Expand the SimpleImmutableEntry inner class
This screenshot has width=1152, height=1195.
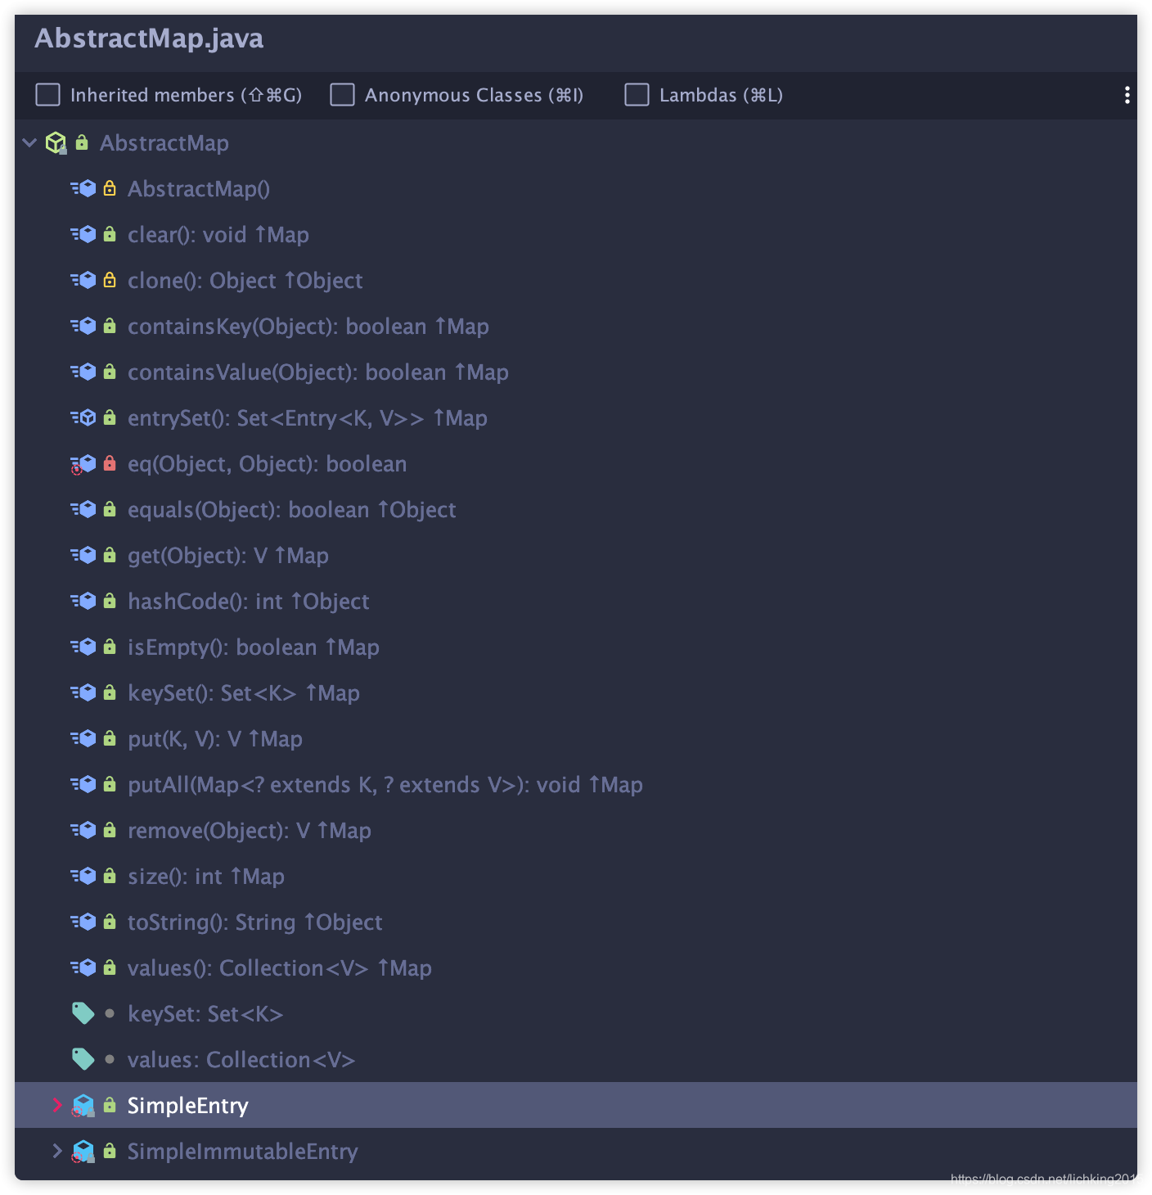pyautogui.click(x=57, y=1151)
